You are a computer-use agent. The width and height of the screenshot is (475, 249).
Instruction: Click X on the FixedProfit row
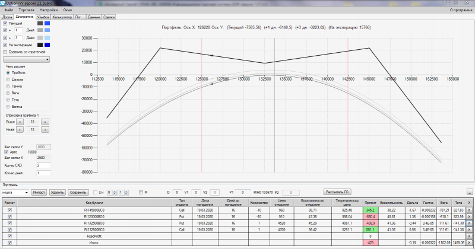point(469,236)
